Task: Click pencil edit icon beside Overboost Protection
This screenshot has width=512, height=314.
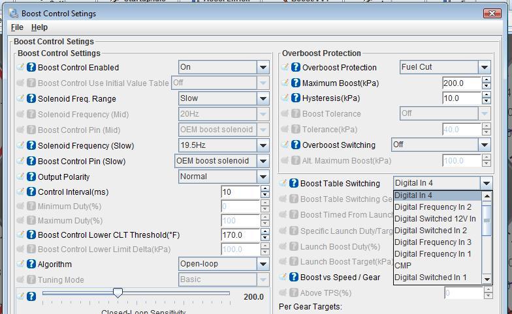Action: [x=285, y=66]
